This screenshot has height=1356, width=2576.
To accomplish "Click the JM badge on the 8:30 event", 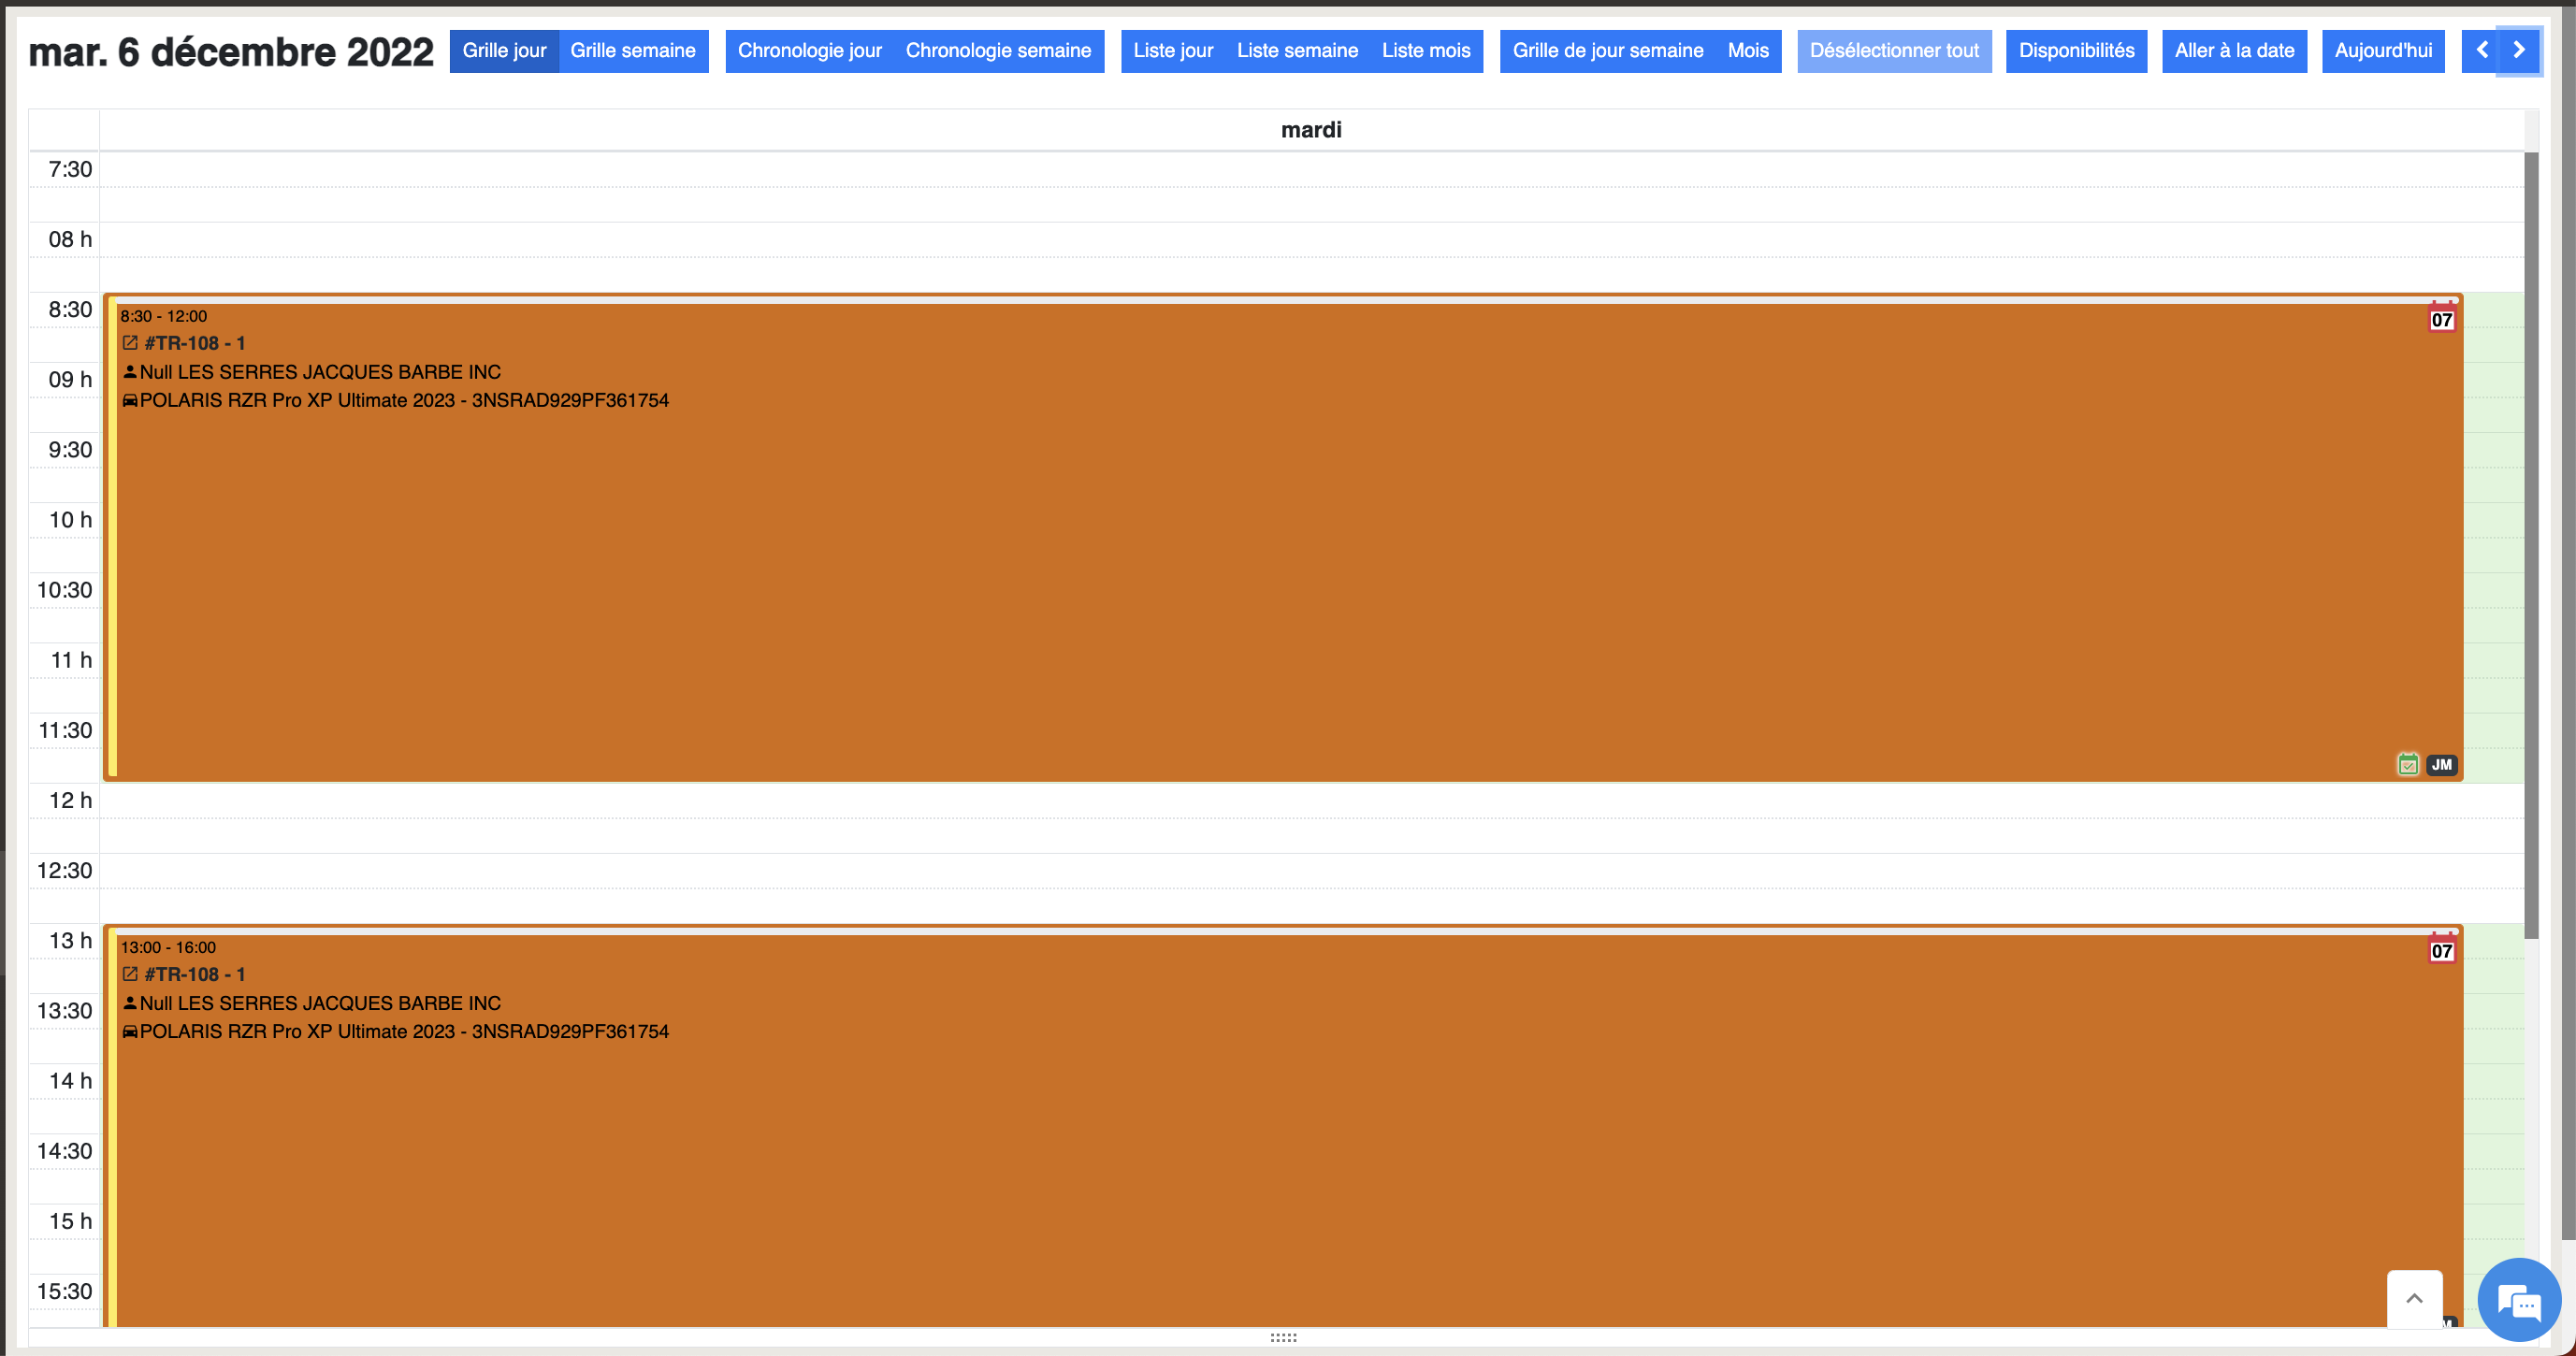I will 2441,765.
